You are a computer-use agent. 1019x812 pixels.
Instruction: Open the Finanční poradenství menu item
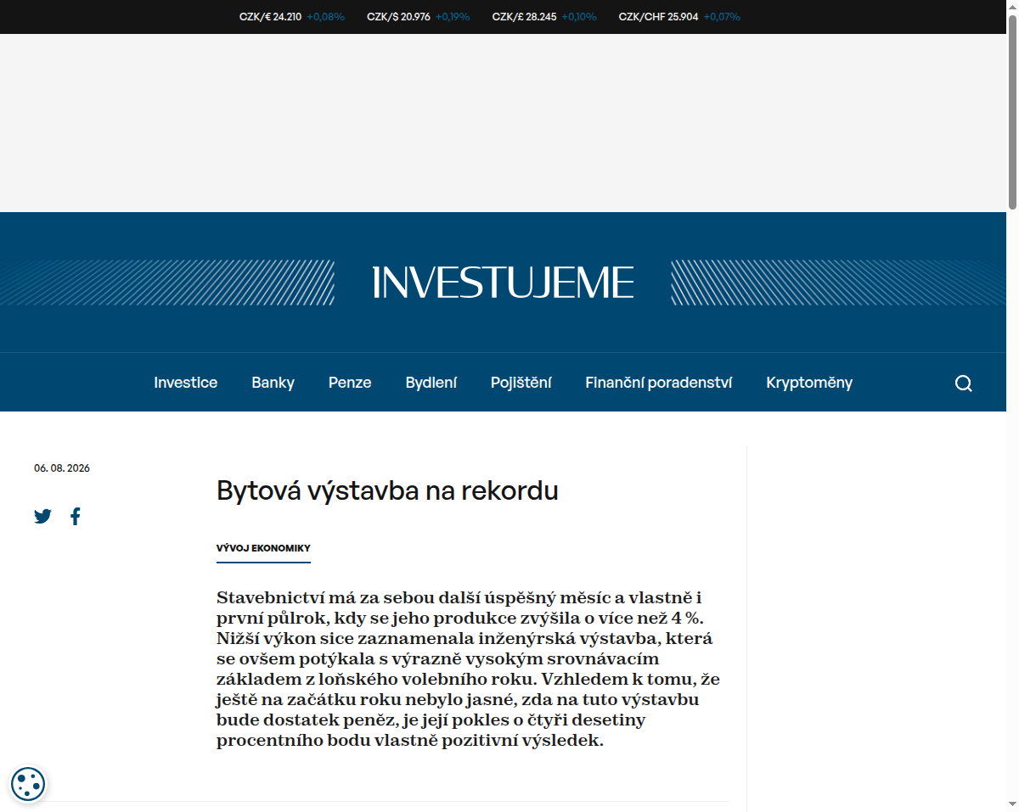coord(658,383)
